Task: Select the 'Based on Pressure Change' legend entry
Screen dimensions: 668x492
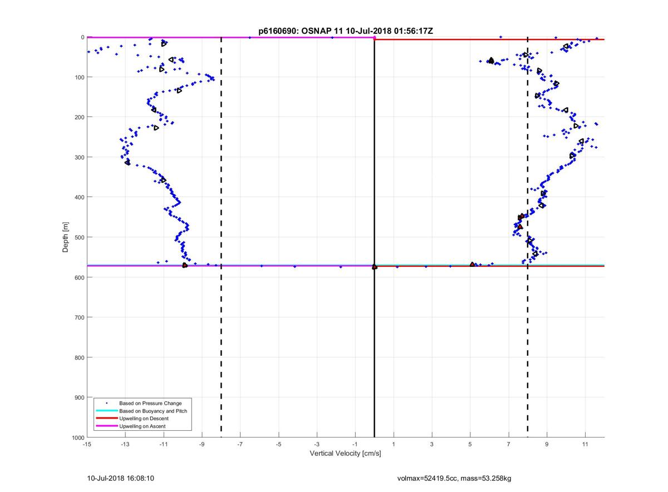Action: click(x=150, y=403)
